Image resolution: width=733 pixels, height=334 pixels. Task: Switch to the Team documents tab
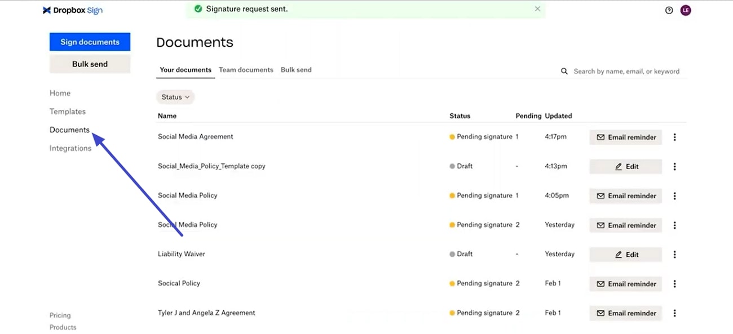246,69
